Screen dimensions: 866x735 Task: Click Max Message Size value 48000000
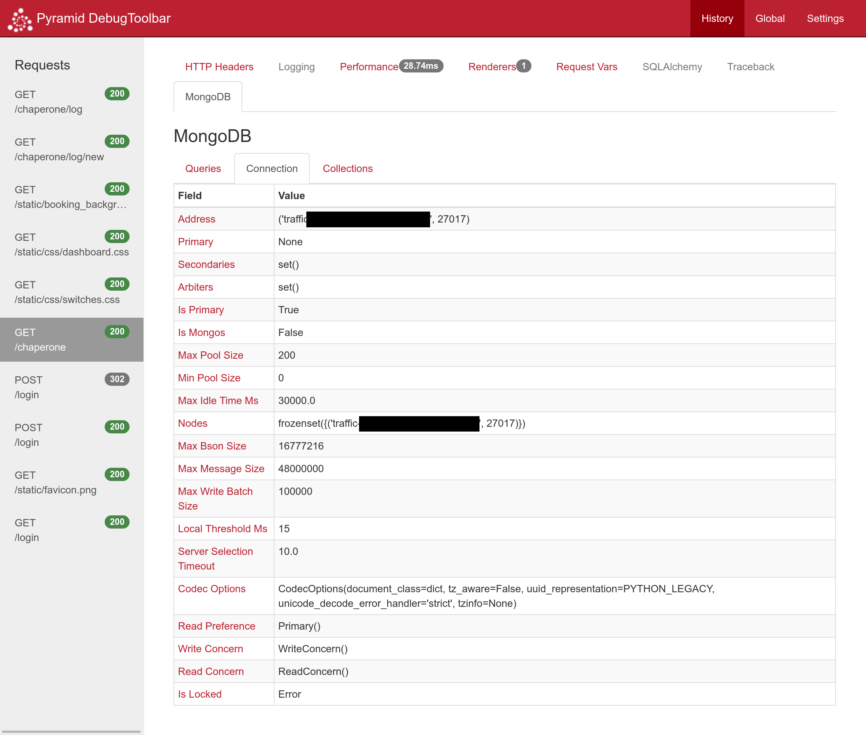pyautogui.click(x=301, y=469)
